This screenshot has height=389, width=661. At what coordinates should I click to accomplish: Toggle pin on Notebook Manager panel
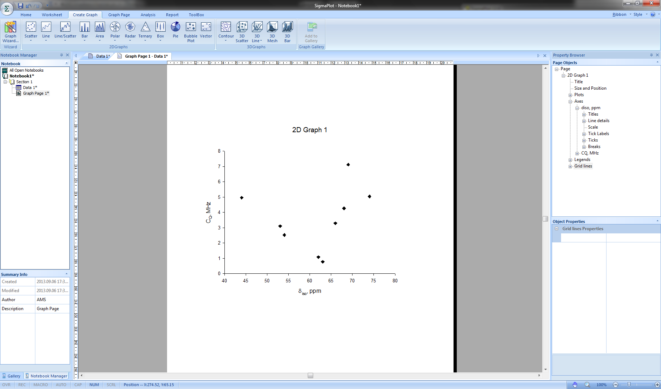point(61,55)
